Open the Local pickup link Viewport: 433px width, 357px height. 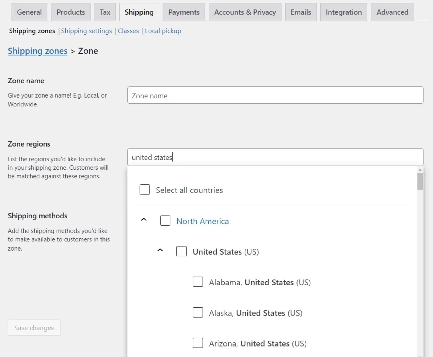coord(163,31)
